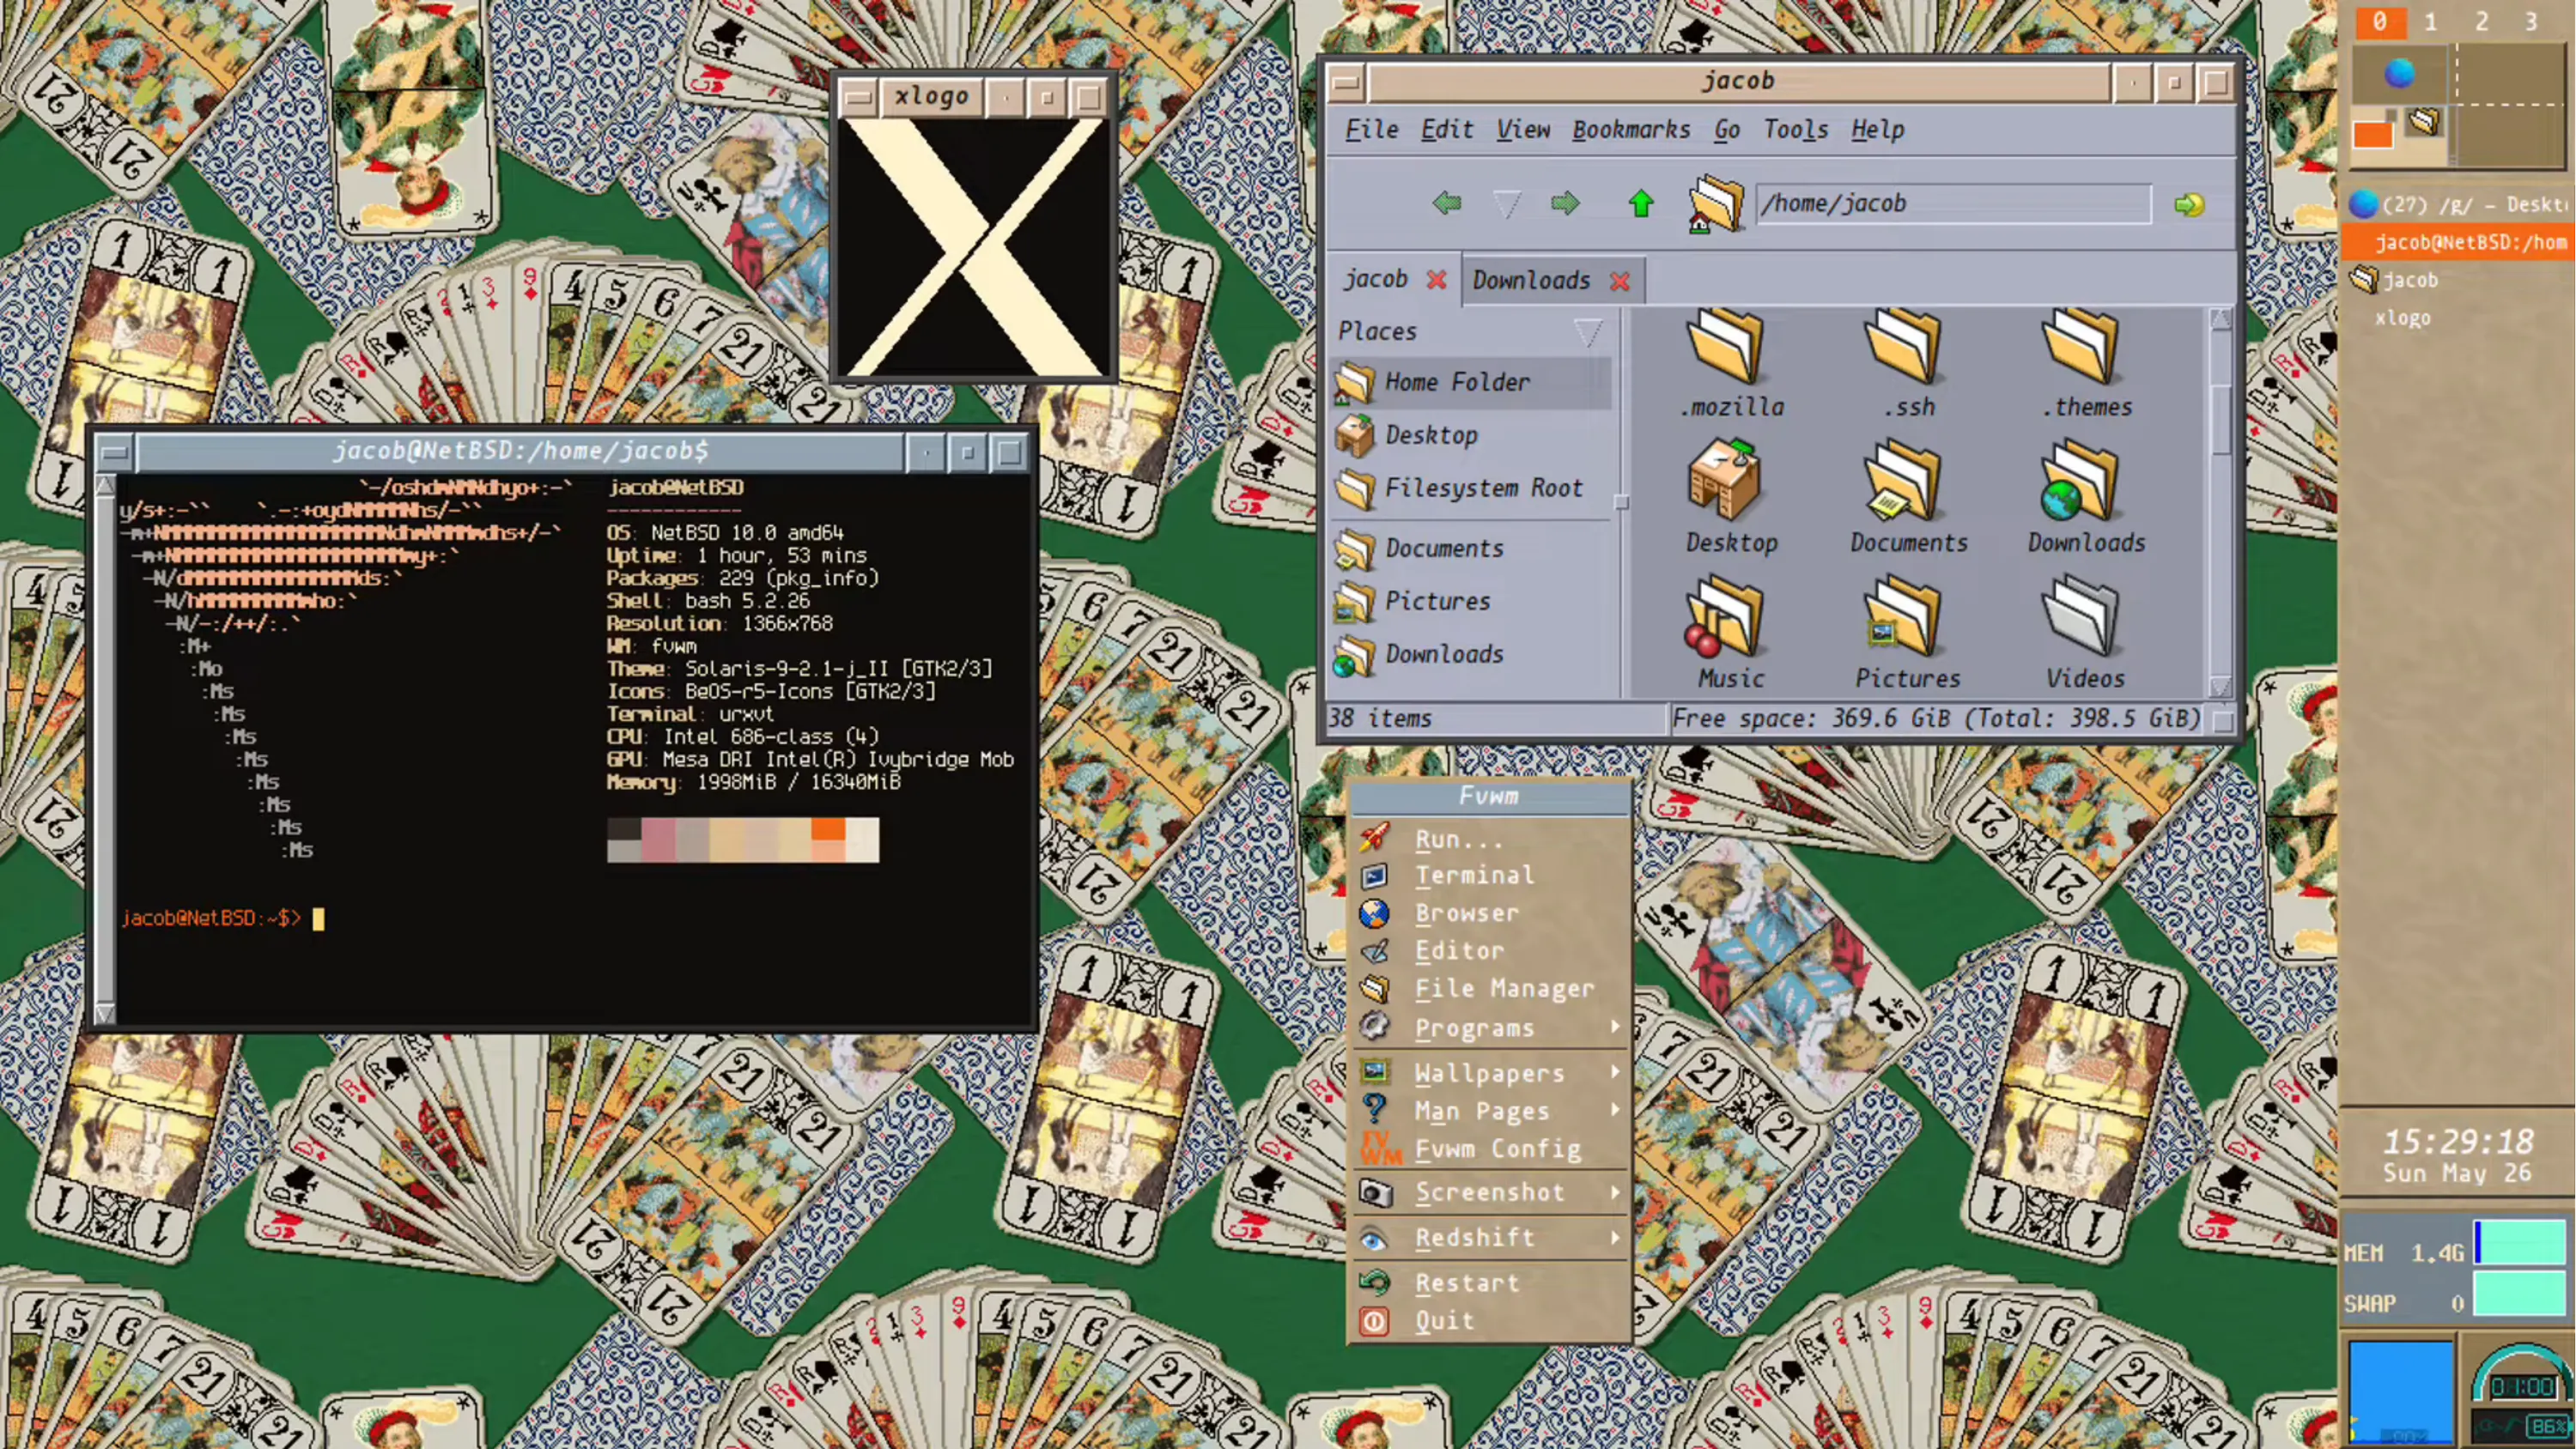
Task: Select Home Folder in Places sidebar
Action: coord(1471,382)
